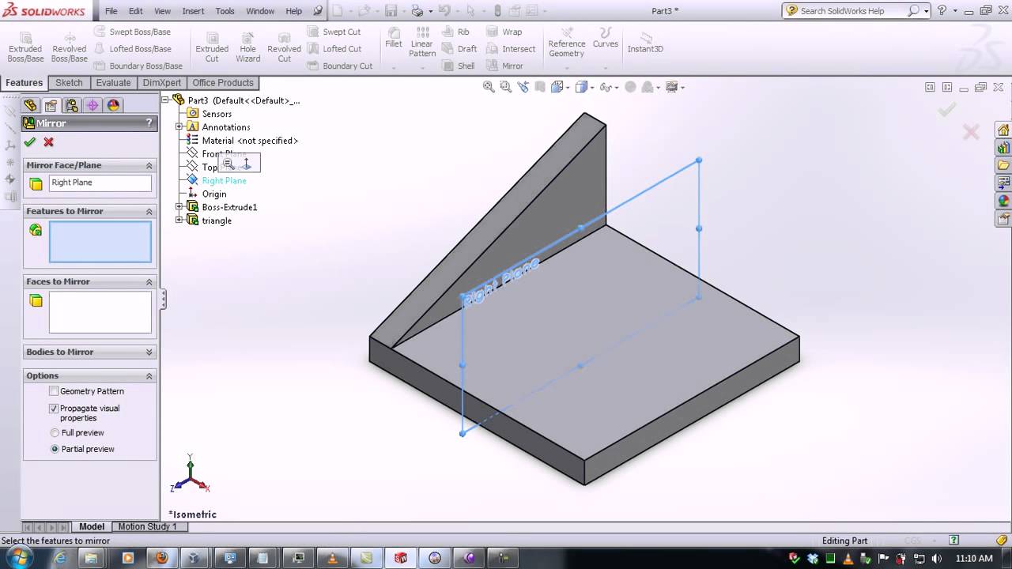Image resolution: width=1012 pixels, height=569 pixels.
Task: Open the Hole Wizard tool
Action: point(247,47)
